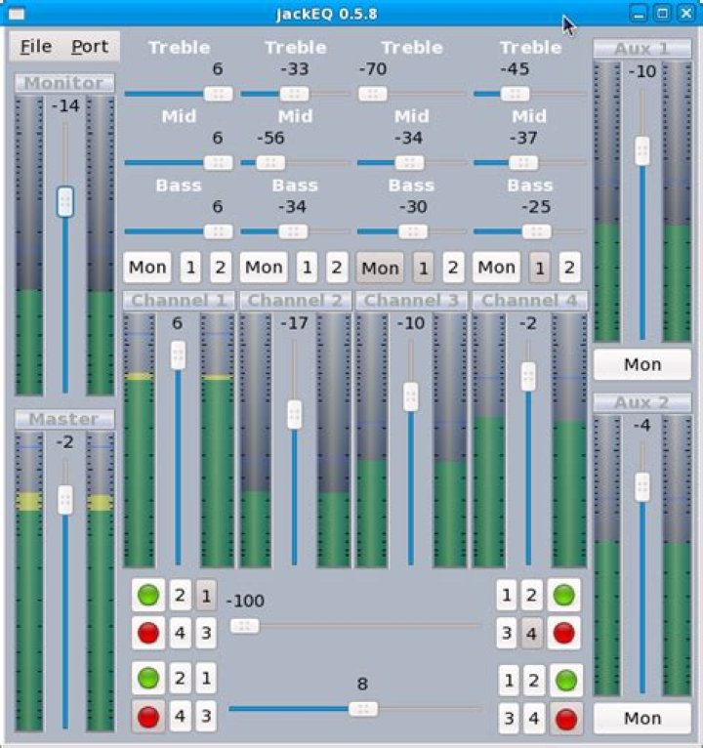Click the red LED beside top-right button 4
The image size is (703, 748).
coord(563,633)
